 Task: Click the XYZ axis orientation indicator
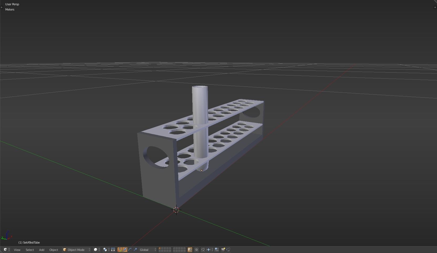point(7,236)
